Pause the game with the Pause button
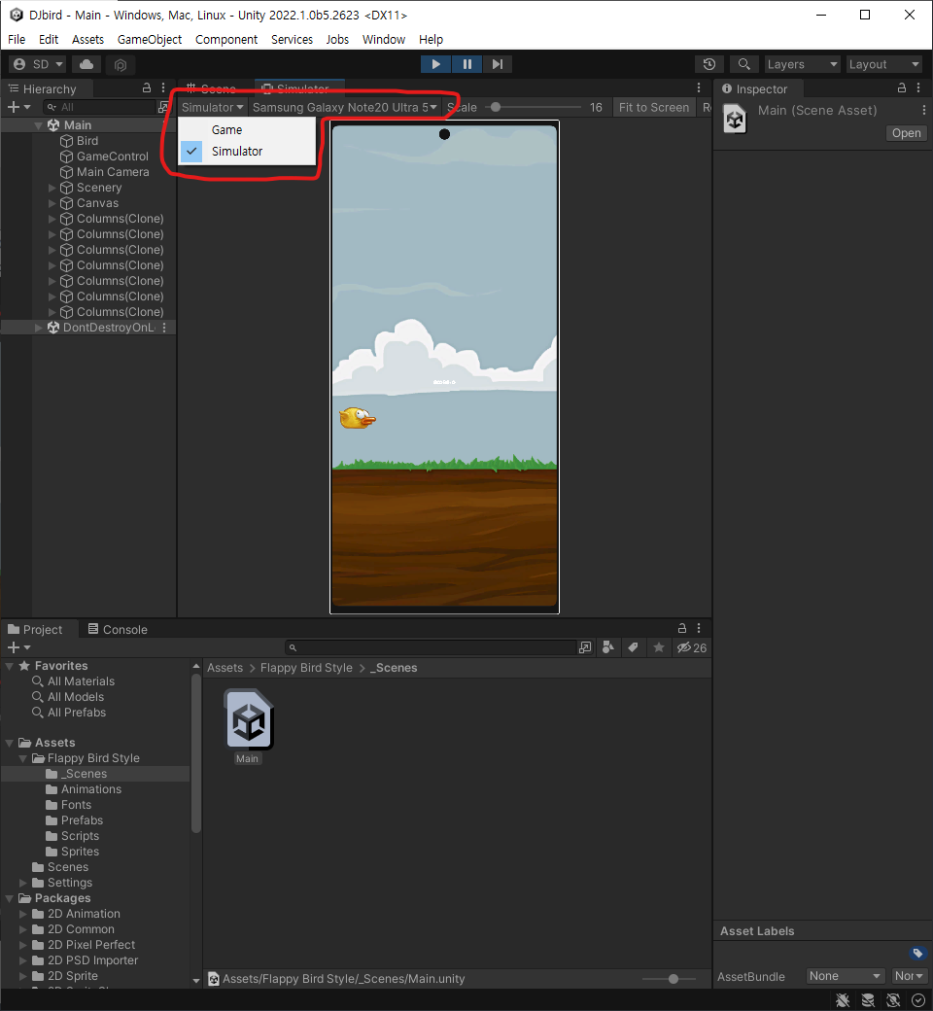Image resolution: width=933 pixels, height=1011 pixels. tap(466, 64)
